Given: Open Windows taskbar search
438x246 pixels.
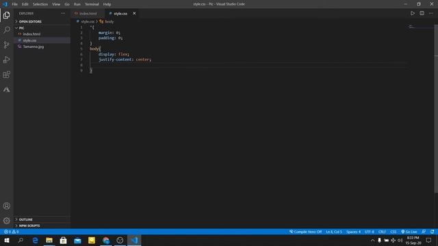Looking at the screenshot, I should coord(21,240).
